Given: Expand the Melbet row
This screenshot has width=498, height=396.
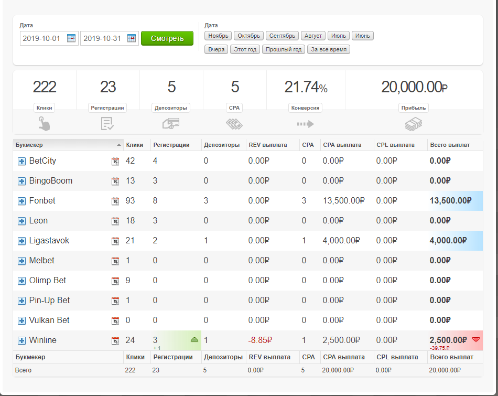Looking at the screenshot, I should coord(21,261).
